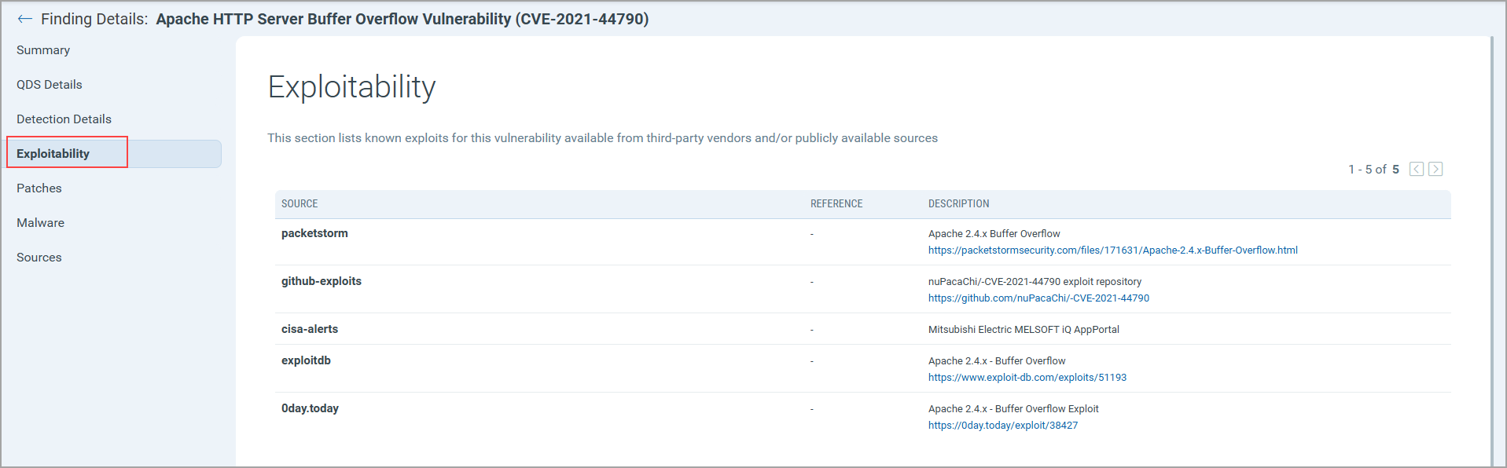Follow the github.com nuPacaChi exploit link
Image resolution: width=1507 pixels, height=468 pixels.
click(x=1038, y=298)
